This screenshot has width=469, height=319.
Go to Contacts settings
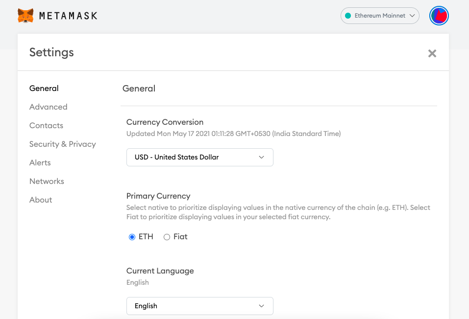(x=46, y=126)
